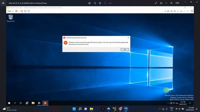Viewport: 200px width, 112px height.
Task: Launch Netflix from the host taskbar
Action: pos(103,109)
